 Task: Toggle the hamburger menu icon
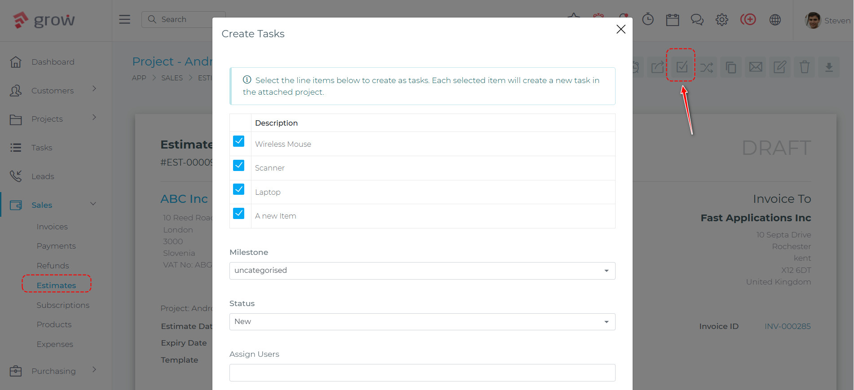[124, 19]
